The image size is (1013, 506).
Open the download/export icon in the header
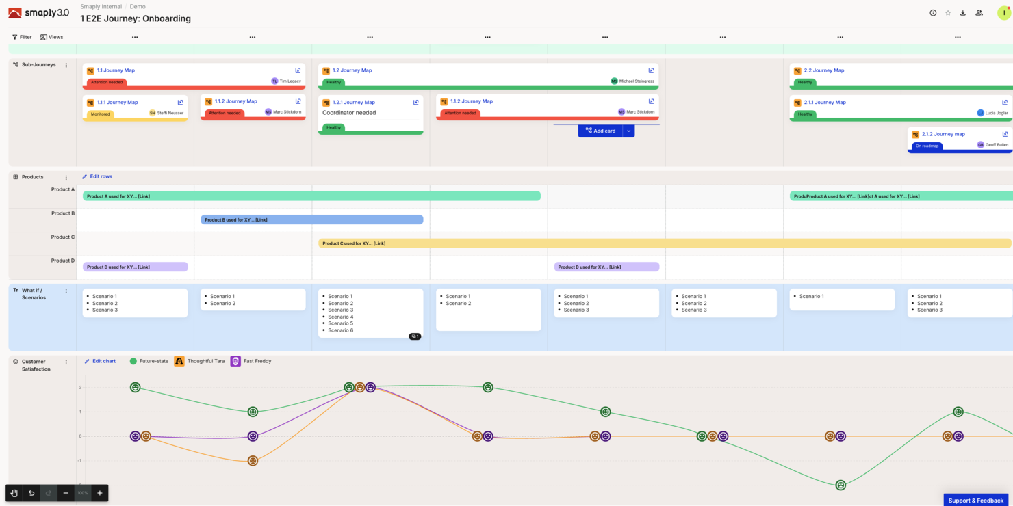click(x=963, y=12)
